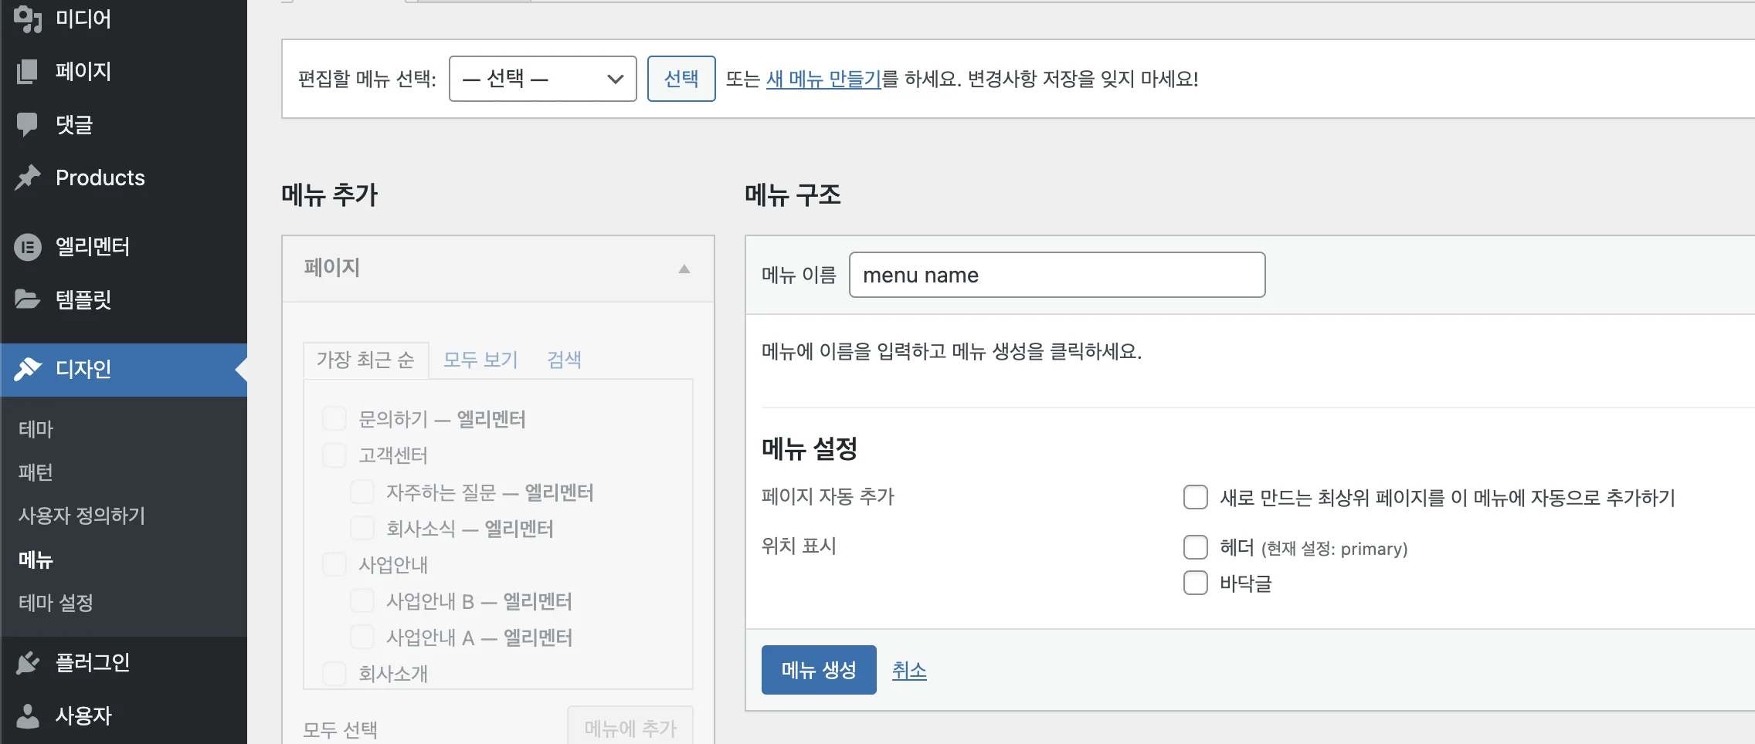Open Elementor via the 엘리멘터 icon
This screenshot has height=744, width=1755.
28,247
